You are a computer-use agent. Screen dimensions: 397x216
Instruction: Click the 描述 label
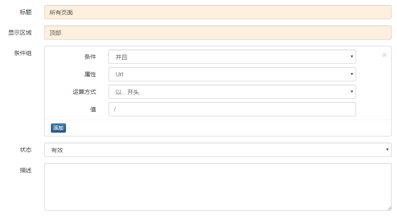[25, 170]
